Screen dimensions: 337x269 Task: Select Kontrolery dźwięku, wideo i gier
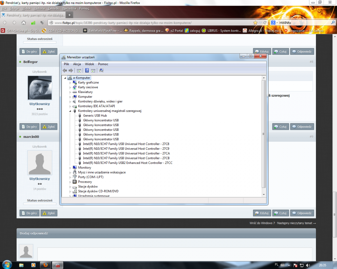point(100,102)
